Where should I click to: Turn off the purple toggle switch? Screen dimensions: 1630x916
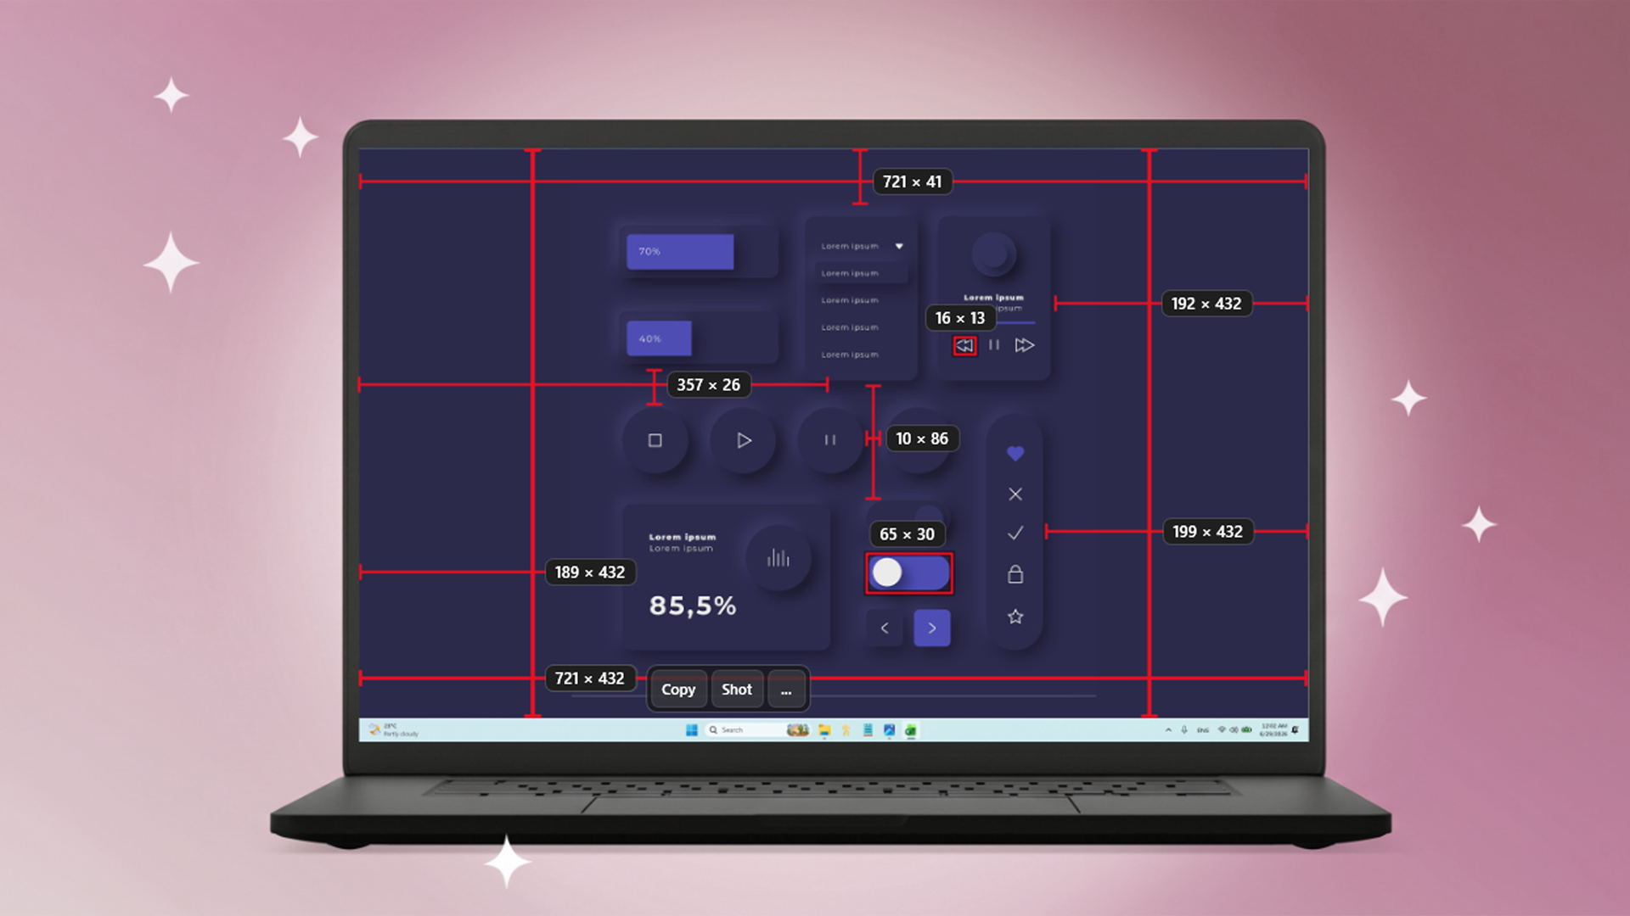coord(909,573)
